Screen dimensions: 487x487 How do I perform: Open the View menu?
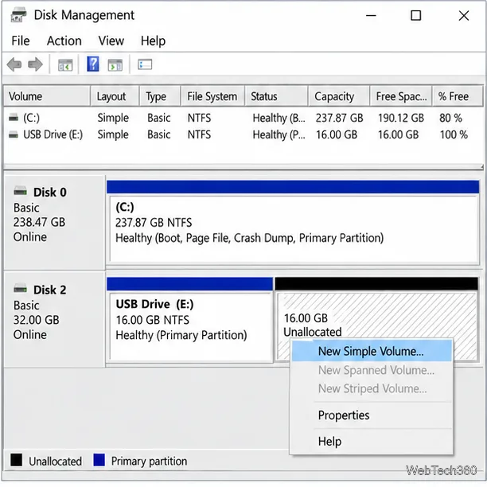[111, 41]
